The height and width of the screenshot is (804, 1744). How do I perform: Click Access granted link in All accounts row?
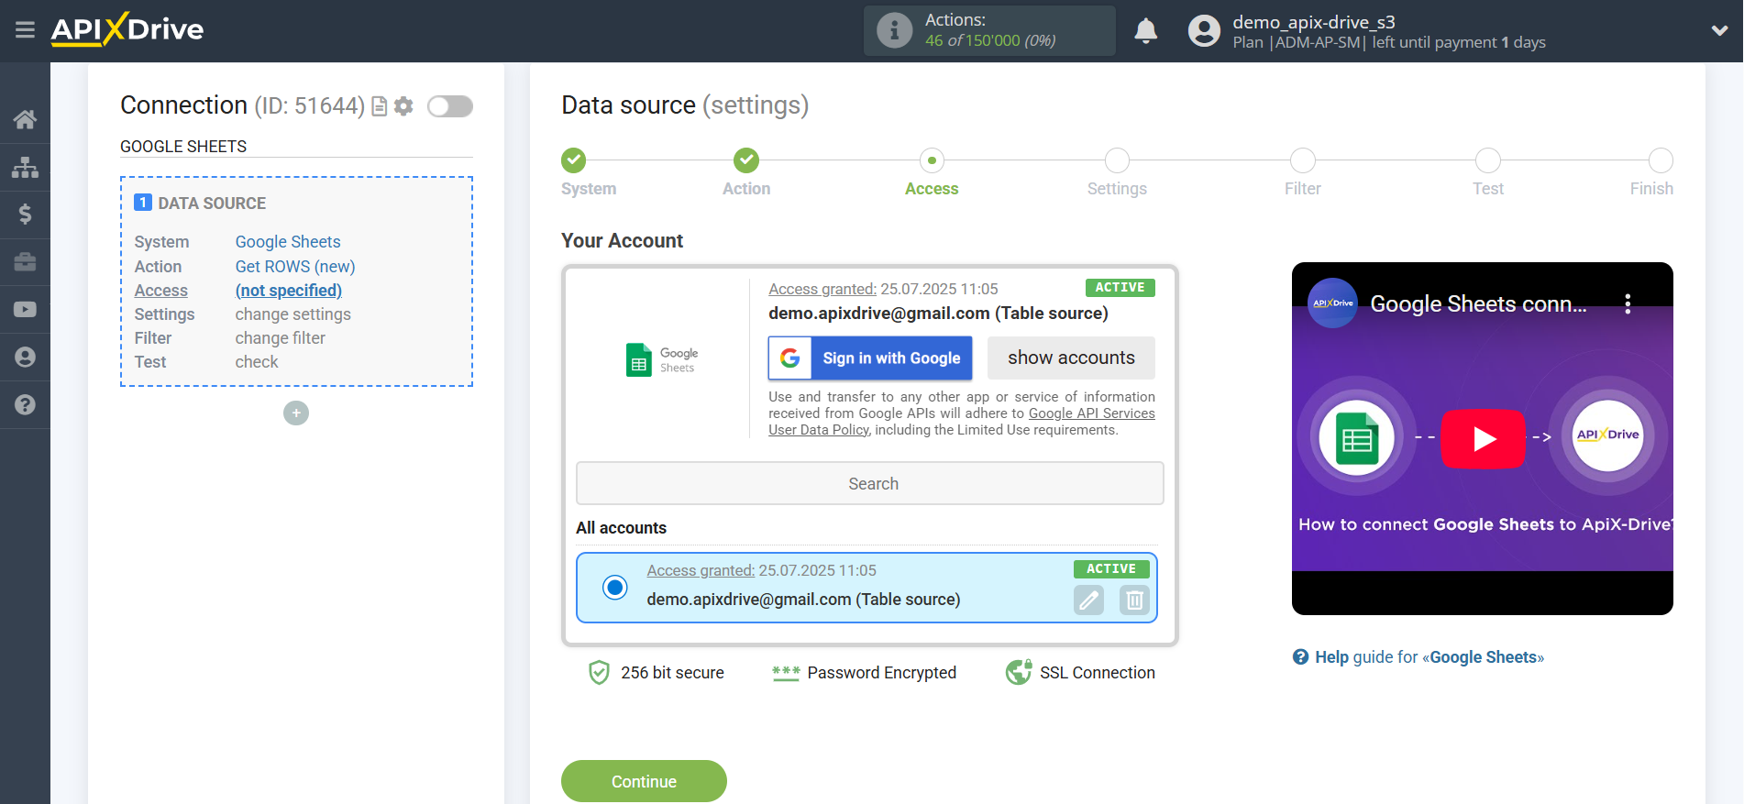(701, 570)
